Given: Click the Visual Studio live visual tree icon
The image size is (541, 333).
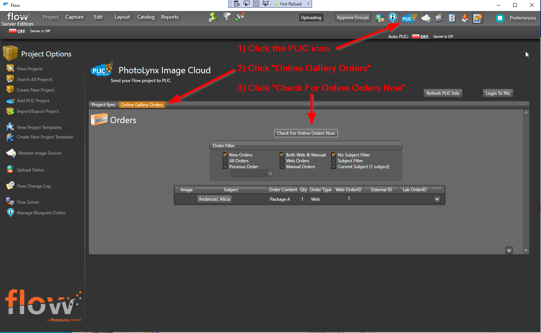Looking at the screenshot, I should (237, 4).
